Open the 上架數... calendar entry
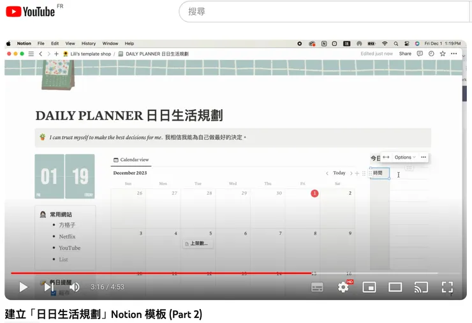 (198, 243)
